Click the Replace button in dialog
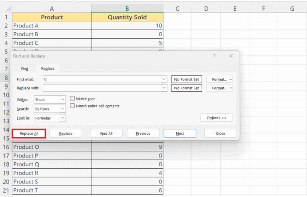 tap(66, 134)
